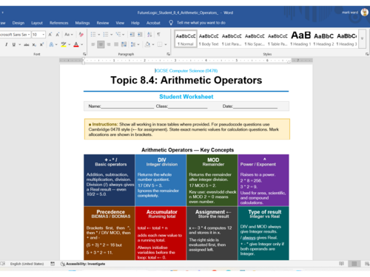The image size is (370, 277).
Task: Open the font size combo box
Action: click(38, 35)
